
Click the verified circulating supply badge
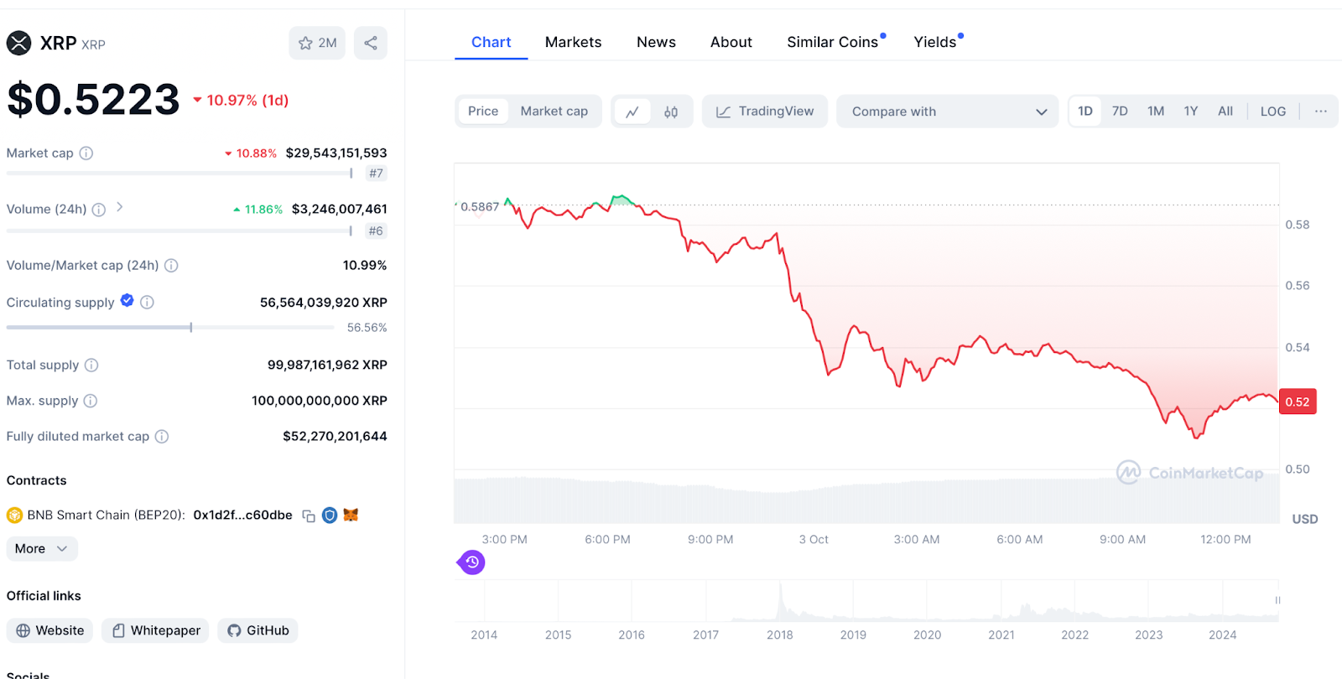pyautogui.click(x=127, y=300)
